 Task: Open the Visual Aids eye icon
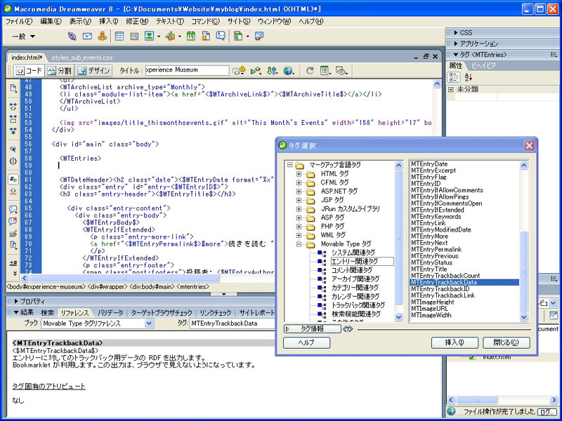pos(341,71)
